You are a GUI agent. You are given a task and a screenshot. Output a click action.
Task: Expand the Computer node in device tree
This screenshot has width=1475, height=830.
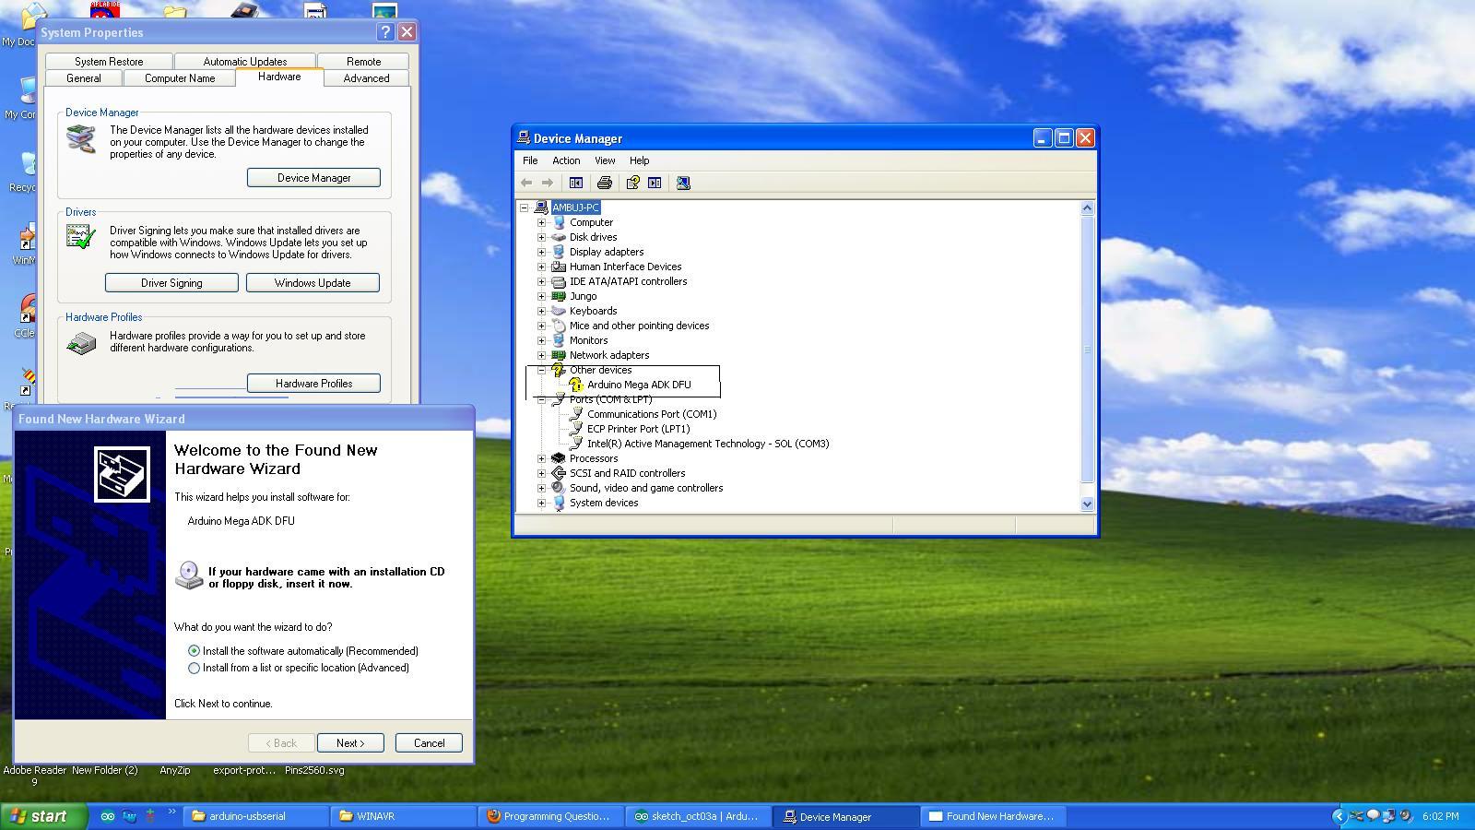click(x=542, y=222)
